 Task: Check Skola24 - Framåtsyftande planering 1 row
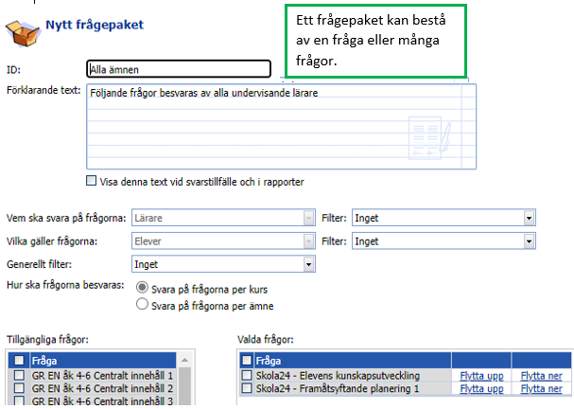click(x=247, y=389)
